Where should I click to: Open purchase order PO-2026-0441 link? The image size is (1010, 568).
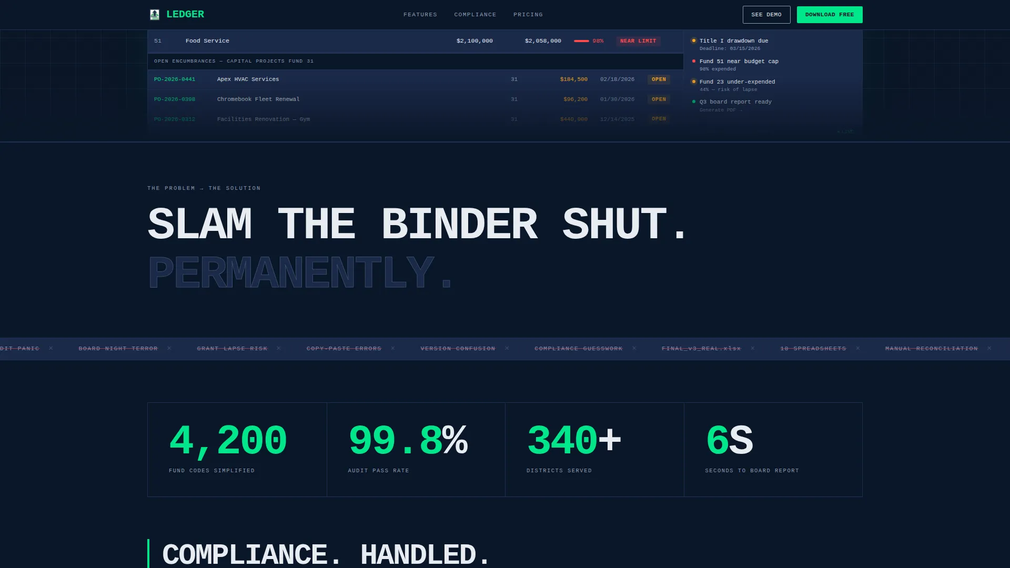pos(175,79)
